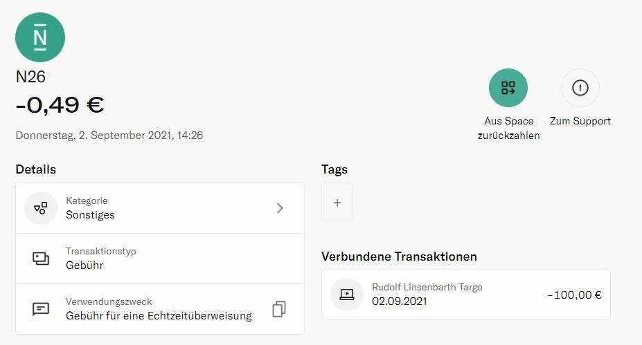Click the Zum Support label
Screen dimensions: 642x345
coord(580,121)
